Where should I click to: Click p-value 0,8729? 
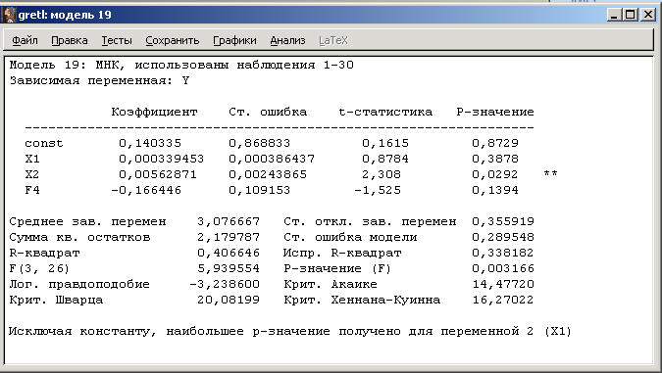(495, 143)
